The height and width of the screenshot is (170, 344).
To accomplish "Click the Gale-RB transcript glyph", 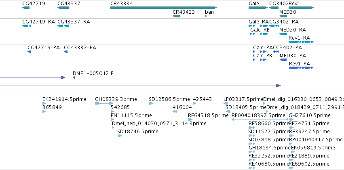I will pyautogui.click(x=259, y=34).
